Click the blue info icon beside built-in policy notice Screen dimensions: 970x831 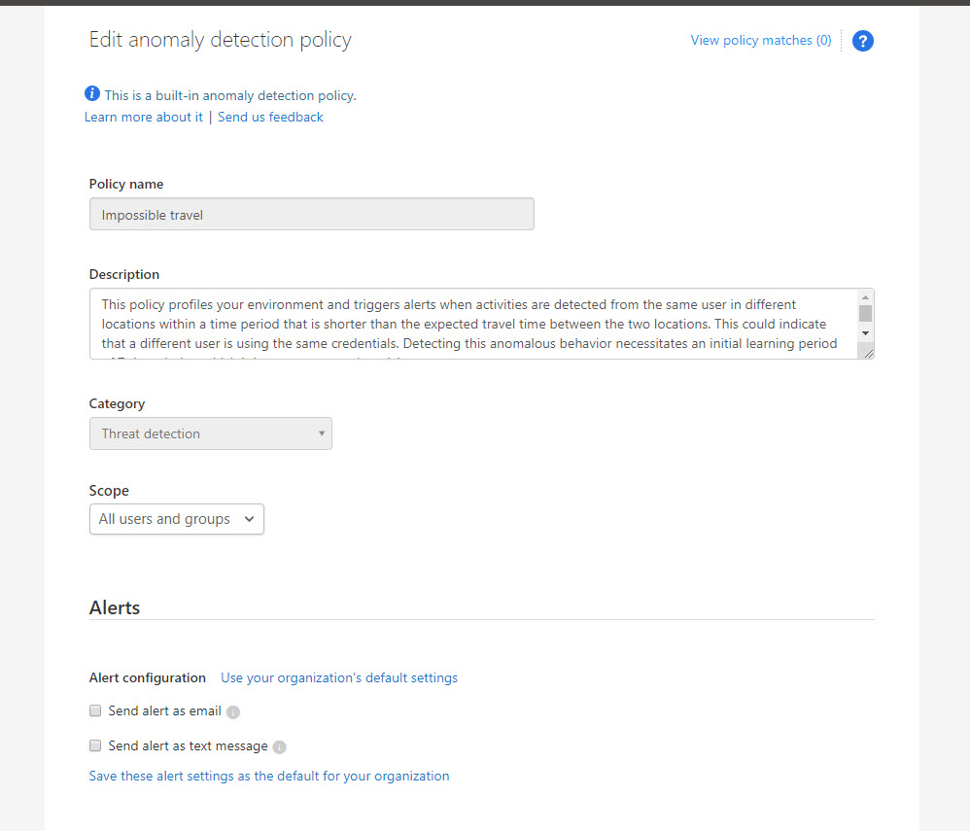pos(92,94)
